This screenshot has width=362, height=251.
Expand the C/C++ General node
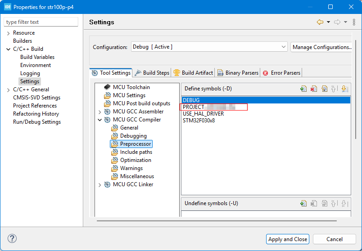[x=9, y=90]
